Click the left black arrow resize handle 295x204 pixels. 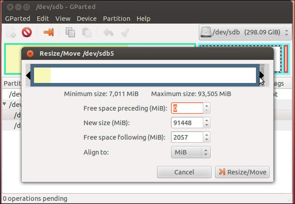[28, 75]
